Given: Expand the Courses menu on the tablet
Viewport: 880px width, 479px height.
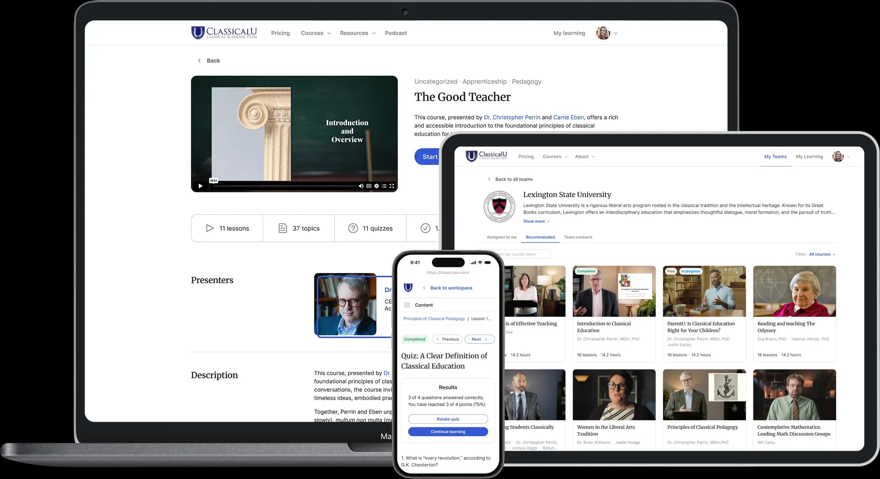Looking at the screenshot, I should point(555,156).
